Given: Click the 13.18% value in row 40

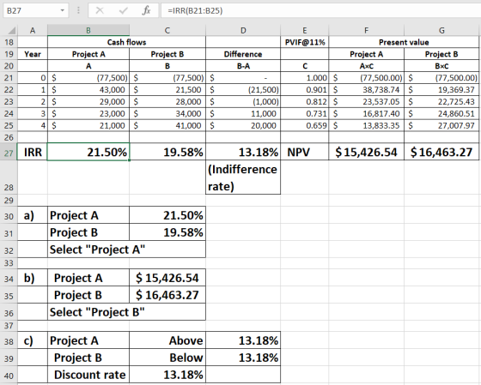Looking at the screenshot, I should pos(167,374).
